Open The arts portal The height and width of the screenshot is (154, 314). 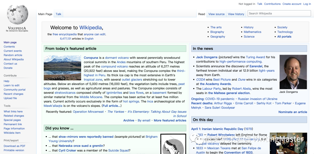(x=216, y=27)
